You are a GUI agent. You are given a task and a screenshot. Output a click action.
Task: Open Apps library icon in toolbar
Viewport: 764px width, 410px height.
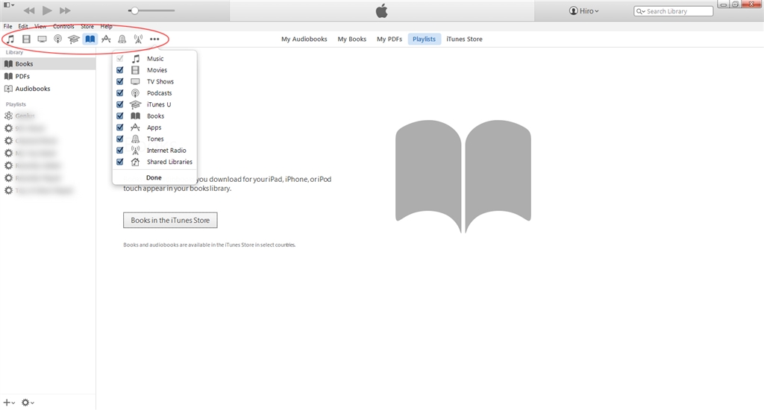click(x=106, y=39)
